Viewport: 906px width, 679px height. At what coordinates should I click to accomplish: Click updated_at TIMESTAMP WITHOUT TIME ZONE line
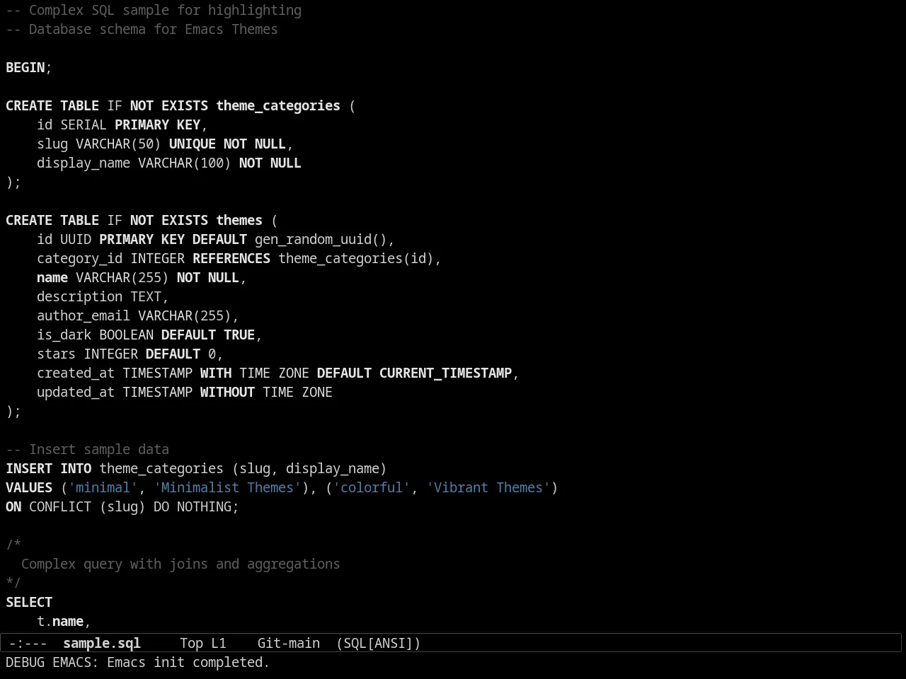[x=185, y=392]
